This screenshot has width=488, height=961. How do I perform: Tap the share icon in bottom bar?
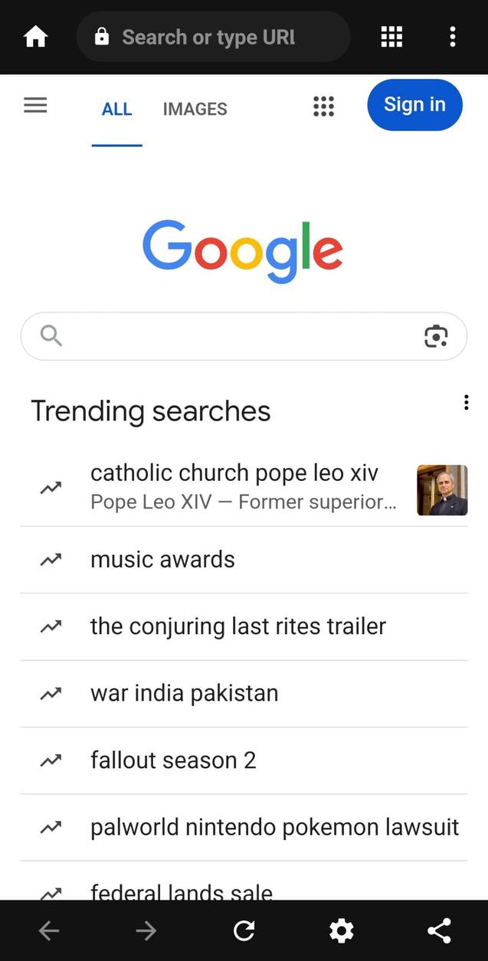coord(439,930)
